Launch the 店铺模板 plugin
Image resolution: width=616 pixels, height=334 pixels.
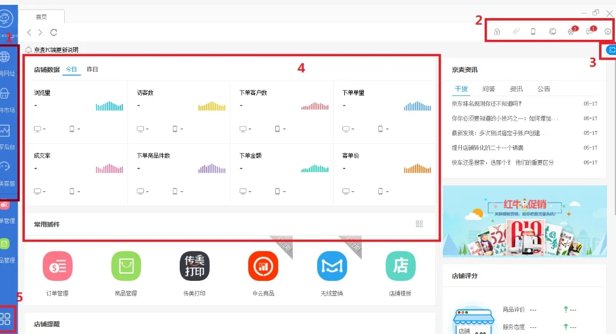401,266
